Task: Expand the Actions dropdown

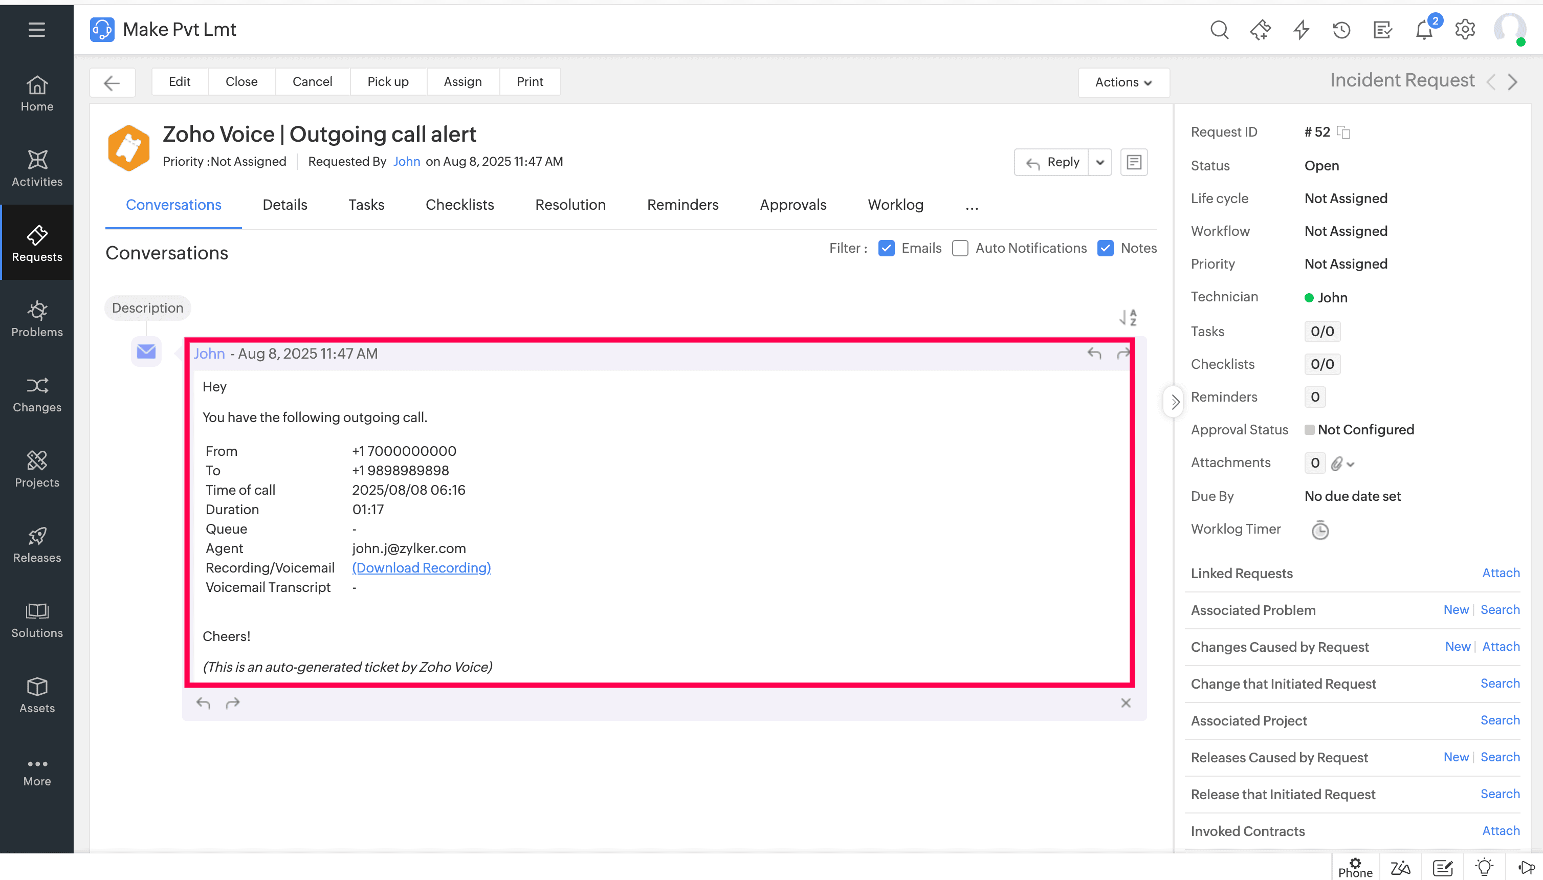Action: pyautogui.click(x=1123, y=82)
